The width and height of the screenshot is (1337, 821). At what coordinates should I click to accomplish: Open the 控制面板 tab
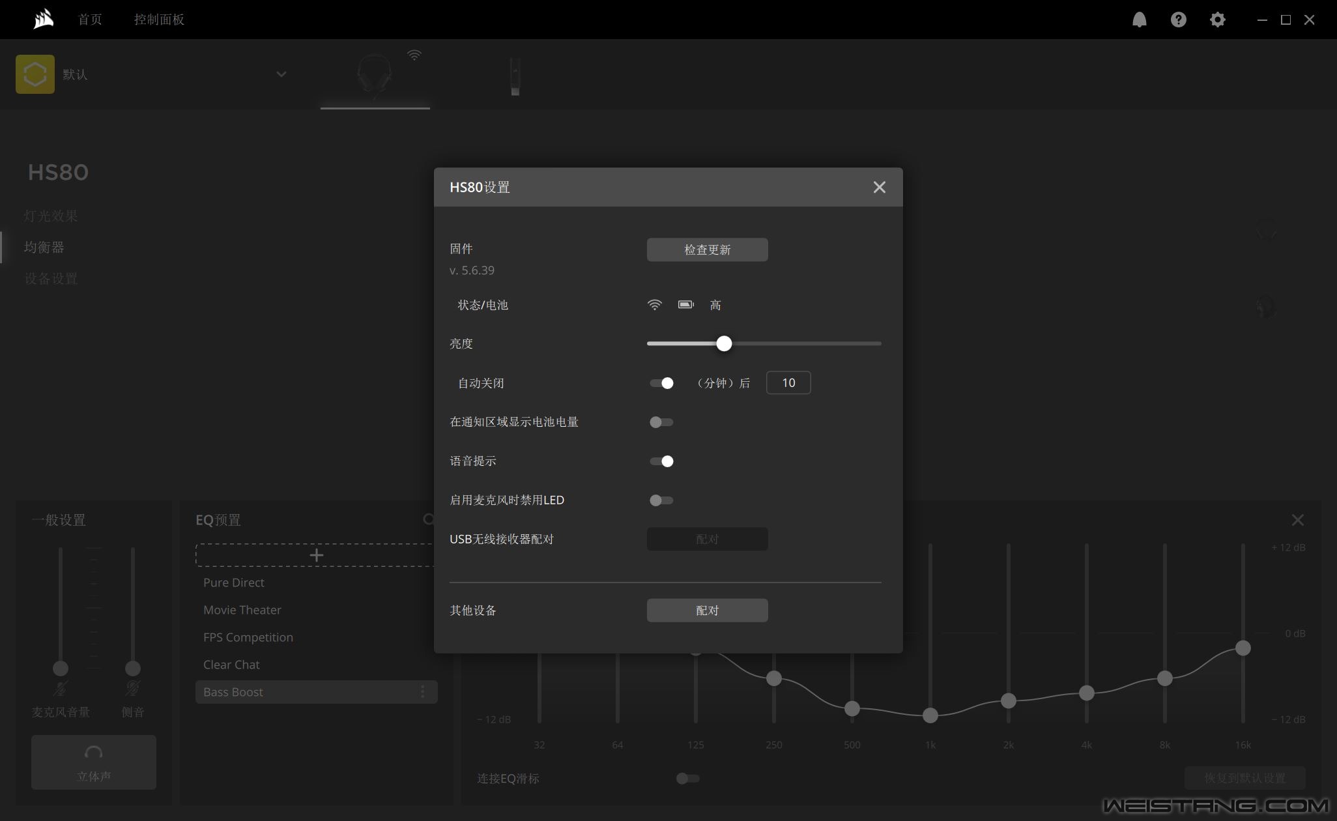[x=159, y=20]
